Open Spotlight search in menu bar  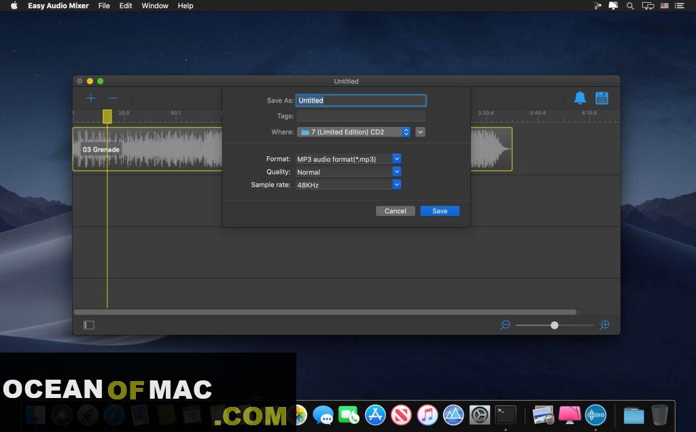click(630, 5)
